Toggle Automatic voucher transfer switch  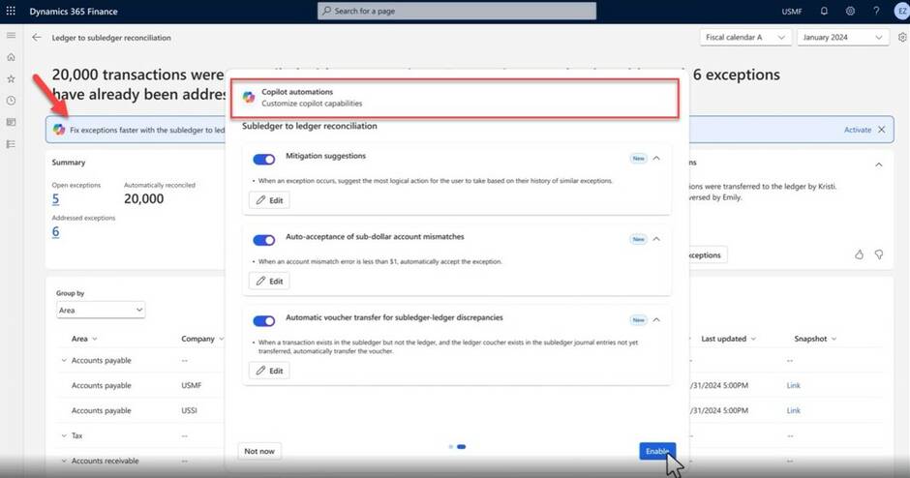point(263,320)
